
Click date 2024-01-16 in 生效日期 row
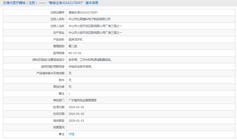click(76, 114)
